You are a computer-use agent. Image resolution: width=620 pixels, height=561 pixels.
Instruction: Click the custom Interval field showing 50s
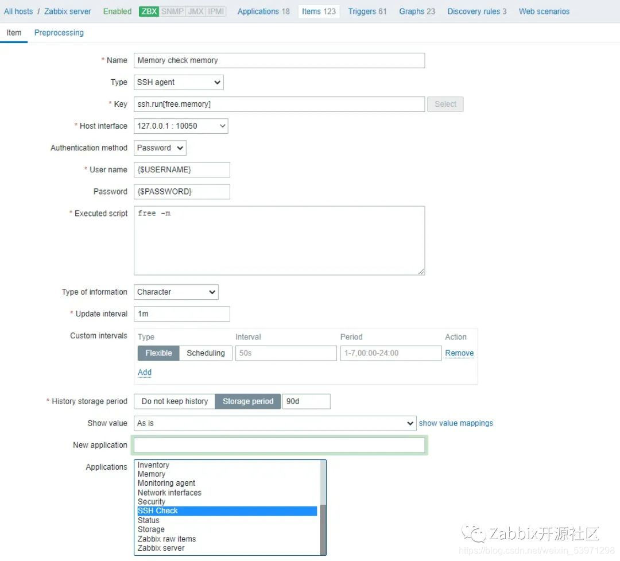pos(286,353)
